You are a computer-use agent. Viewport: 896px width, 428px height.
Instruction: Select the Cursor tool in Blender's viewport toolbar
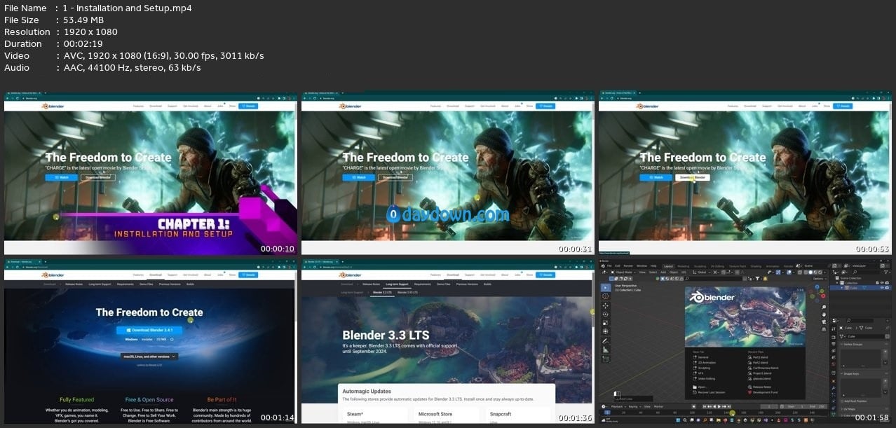point(605,296)
